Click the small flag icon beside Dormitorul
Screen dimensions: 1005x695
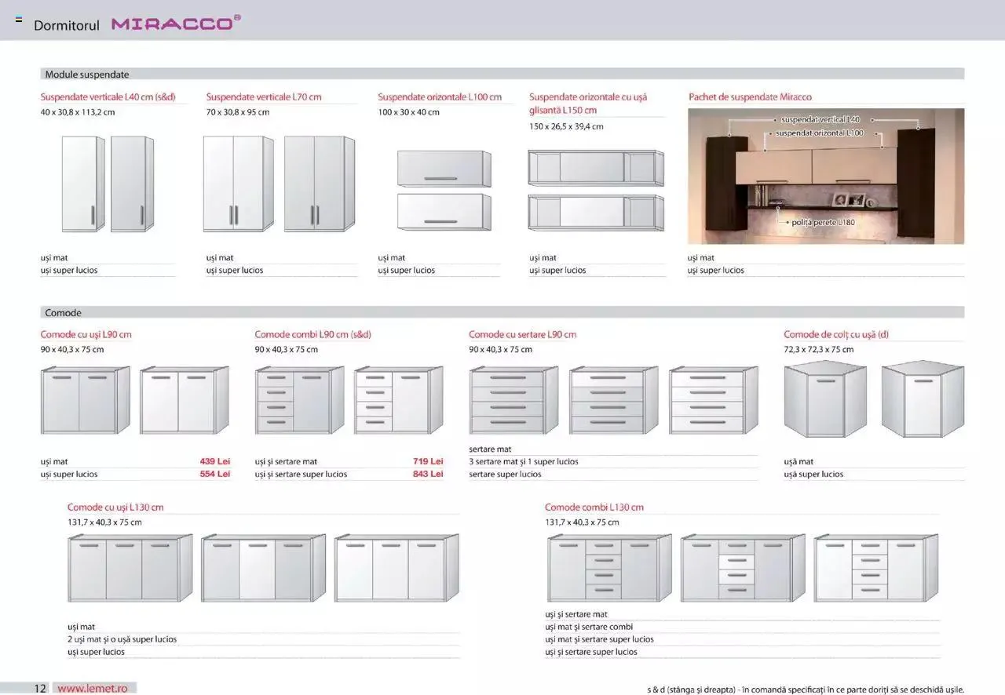19,20
